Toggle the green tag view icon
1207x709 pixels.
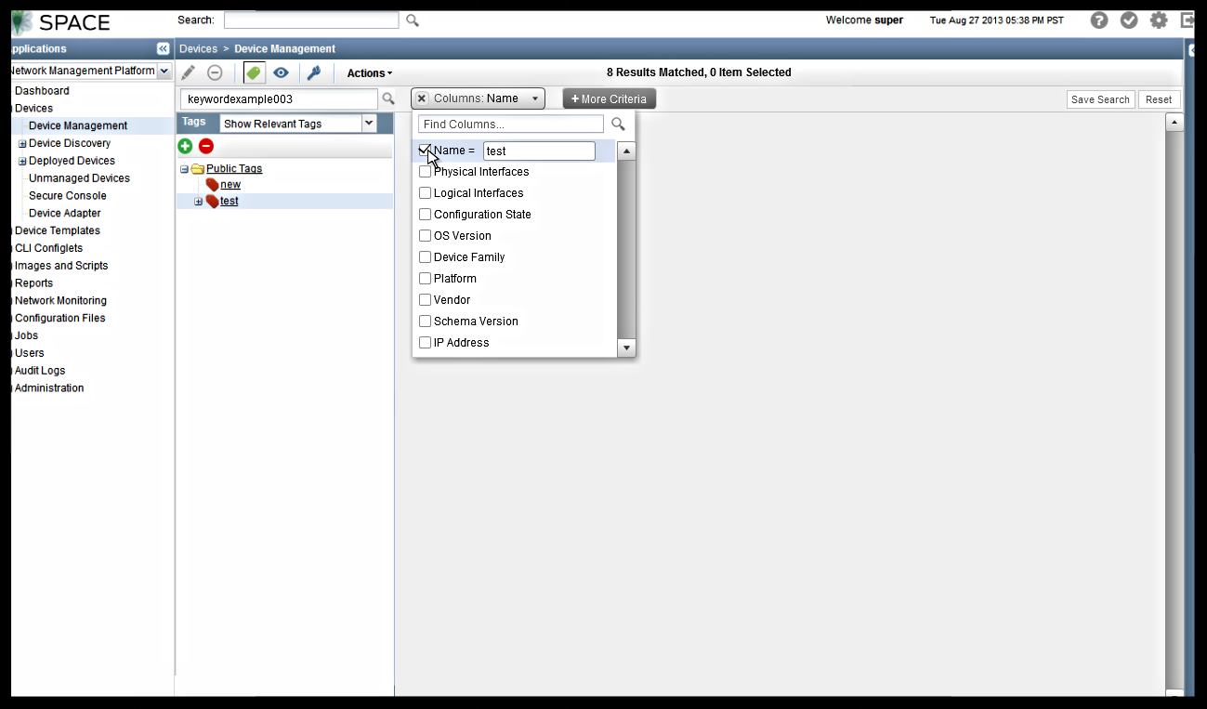coord(254,72)
